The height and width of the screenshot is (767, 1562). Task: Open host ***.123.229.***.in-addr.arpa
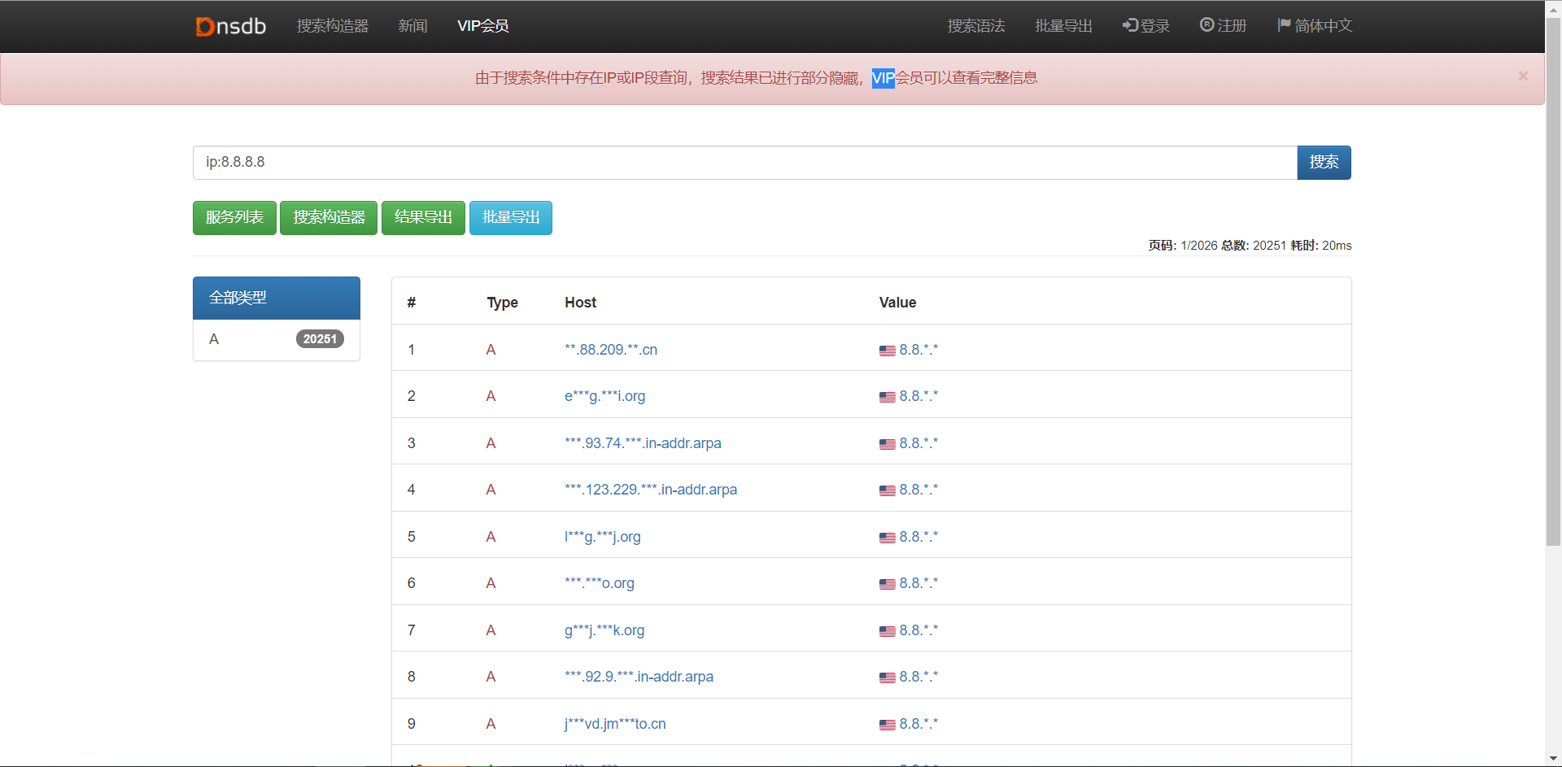click(x=651, y=490)
